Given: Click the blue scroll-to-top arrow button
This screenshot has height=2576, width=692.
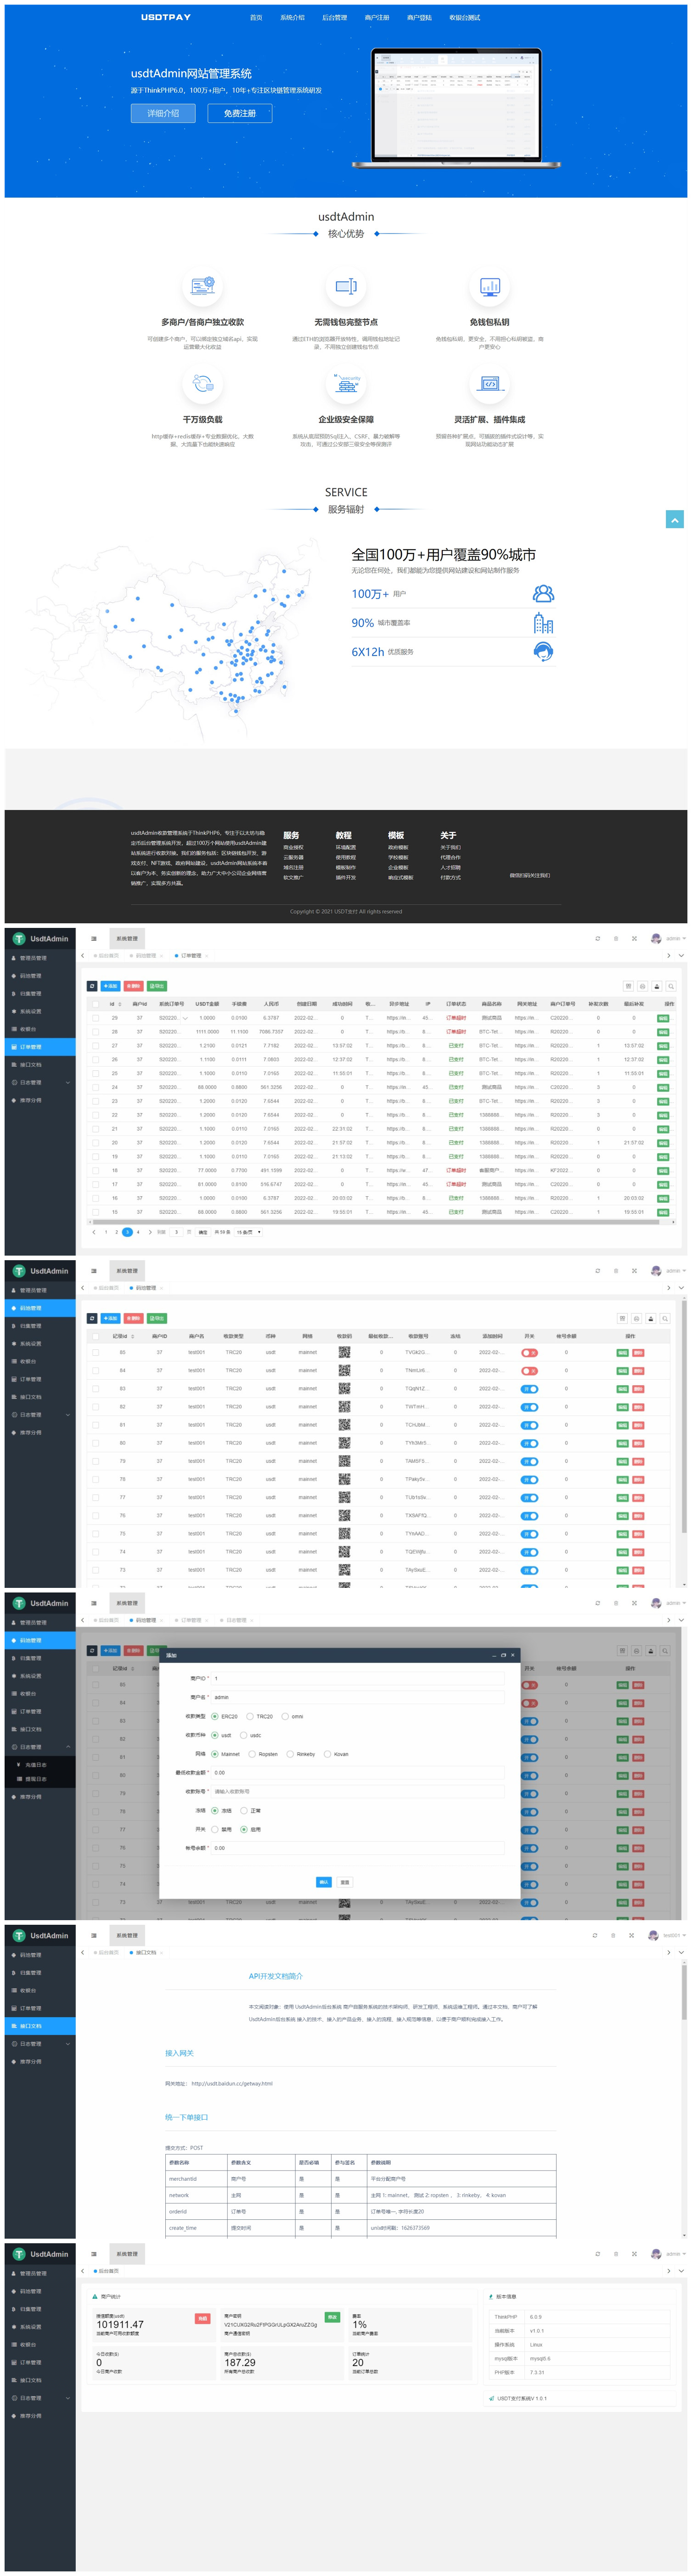Looking at the screenshot, I should [675, 519].
